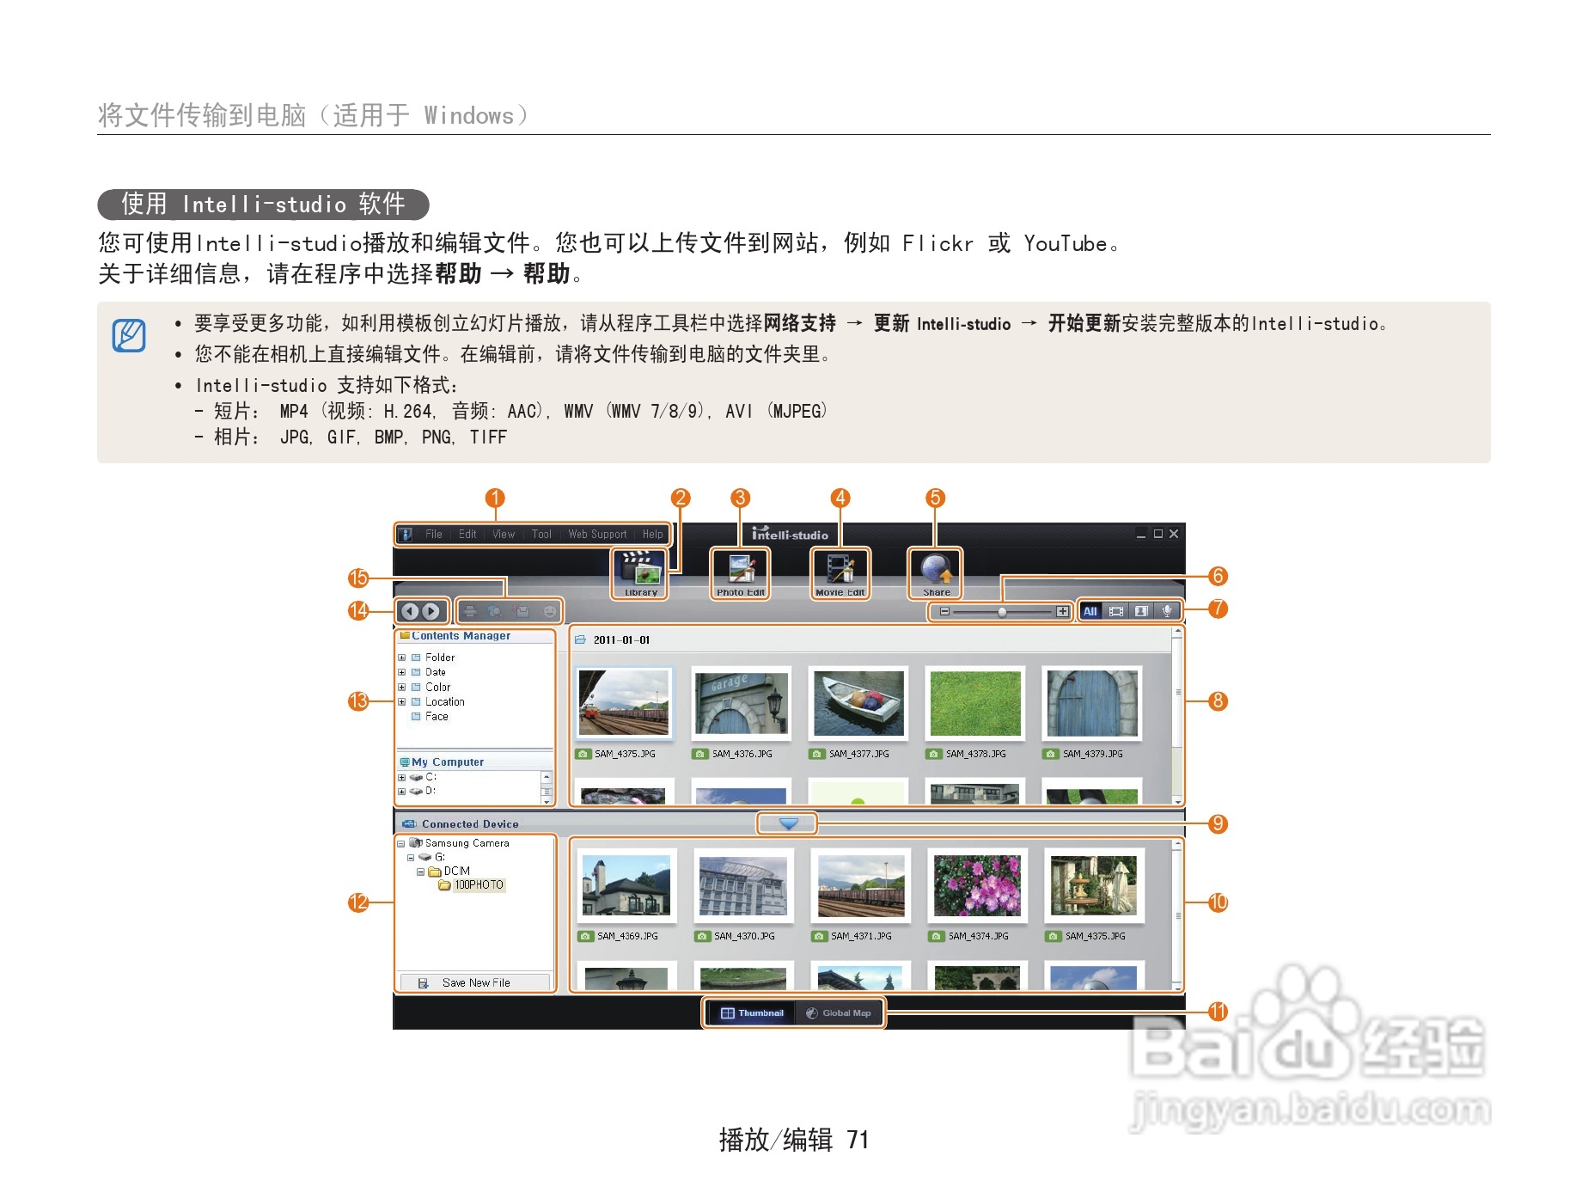
Task: Switch to Thumbnail view mode
Action: tap(752, 1013)
